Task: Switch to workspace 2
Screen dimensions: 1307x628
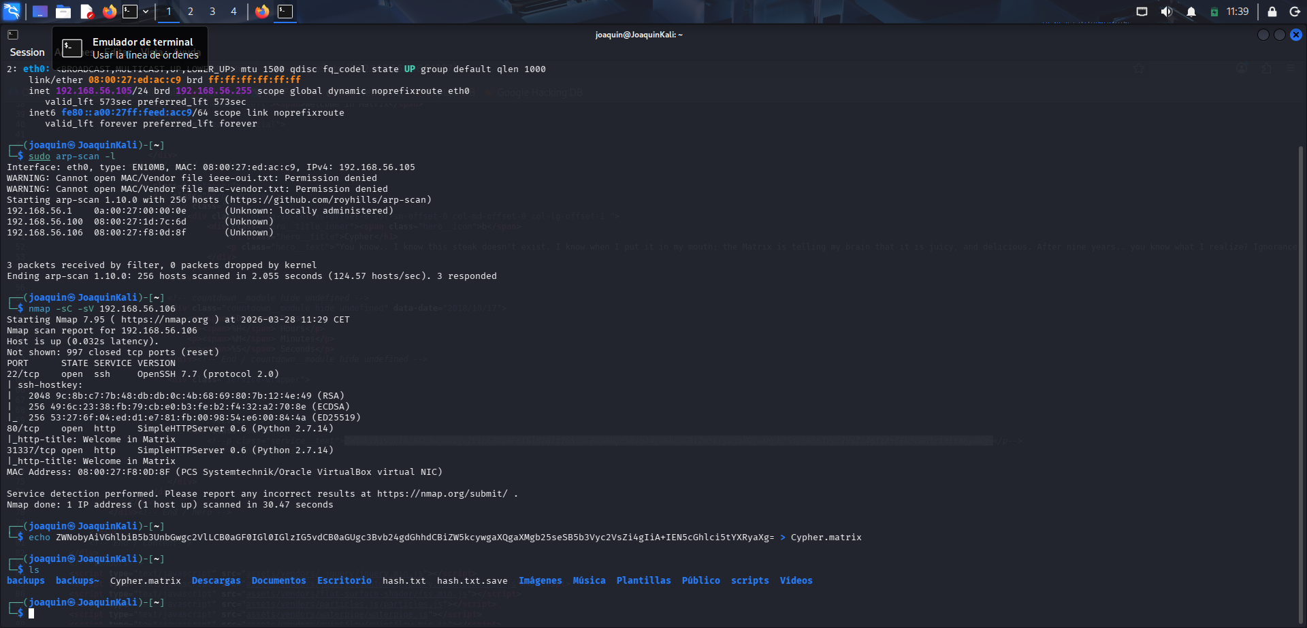Action: coord(191,12)
